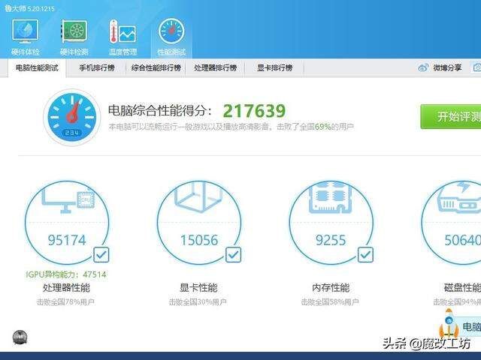Select 性能测试 performance test icon
The width and height of the screenshot is (481, 360).
(171, 34)
